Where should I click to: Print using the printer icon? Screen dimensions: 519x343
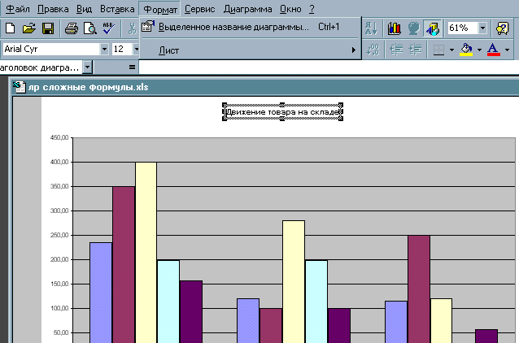pos(71,28)
